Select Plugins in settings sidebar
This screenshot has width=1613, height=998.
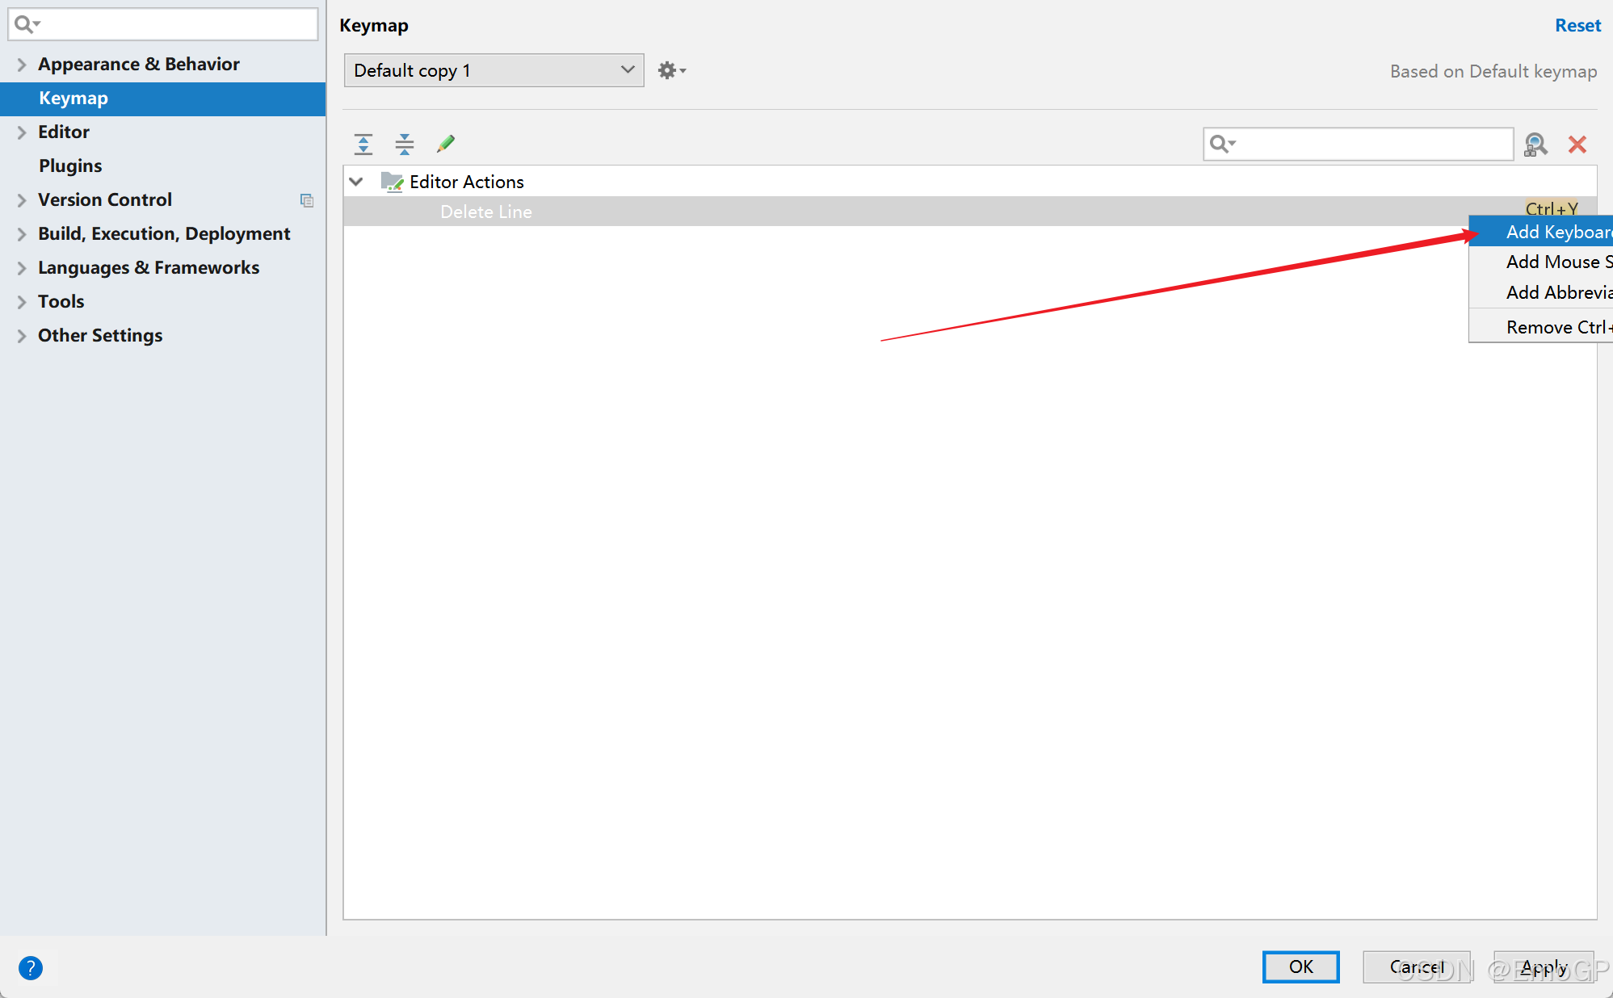pyautogui.click(x=70, y=166)
